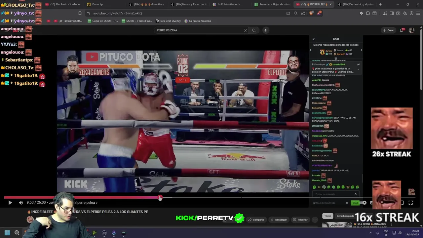The image size is (423, 238).
Task: Click the Compartir share button
Action: pyautogui.click(x=256, y=219)
